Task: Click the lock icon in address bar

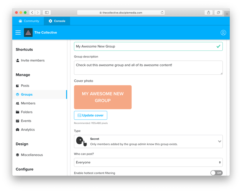Action: coord(101,13)
